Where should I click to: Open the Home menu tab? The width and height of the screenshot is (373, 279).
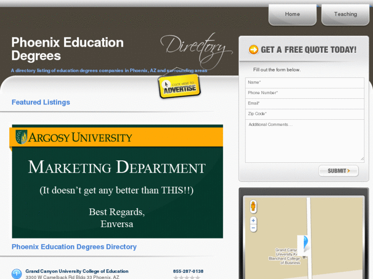(x=292, y=14)
